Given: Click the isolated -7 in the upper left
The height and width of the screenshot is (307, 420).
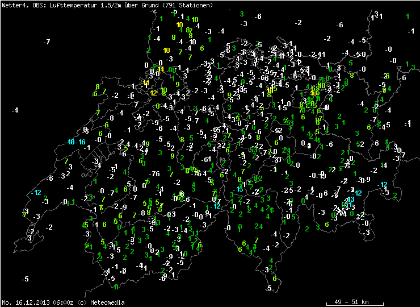Looking at the screenshot, I should click(47, 42).
